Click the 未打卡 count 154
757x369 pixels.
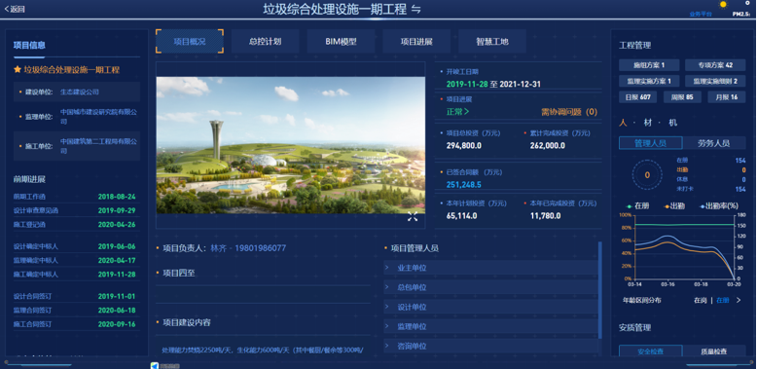tap(740, 189)
